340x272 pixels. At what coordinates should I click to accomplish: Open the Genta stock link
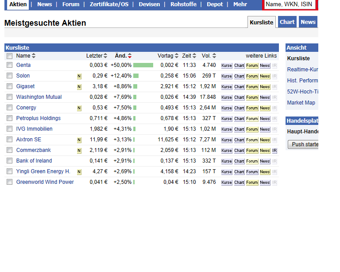click(23, 65)
